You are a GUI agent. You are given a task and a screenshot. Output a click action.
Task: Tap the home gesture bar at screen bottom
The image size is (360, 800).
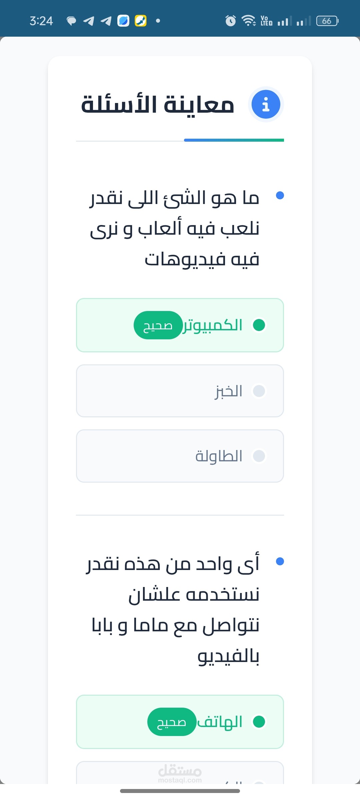click(180, 791)
